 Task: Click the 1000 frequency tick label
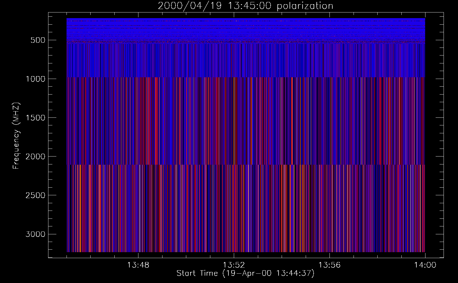coord(35,79)
